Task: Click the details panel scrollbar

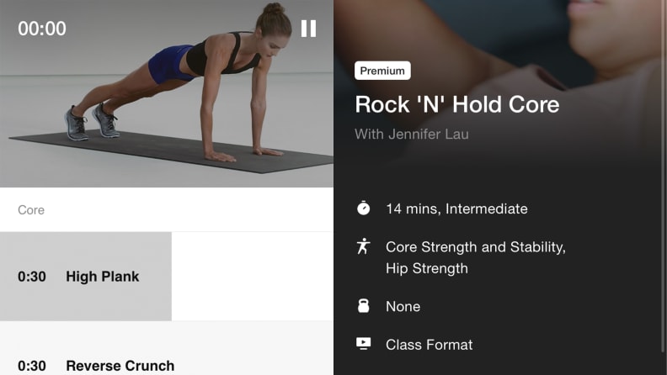Action: pos(664,177)
